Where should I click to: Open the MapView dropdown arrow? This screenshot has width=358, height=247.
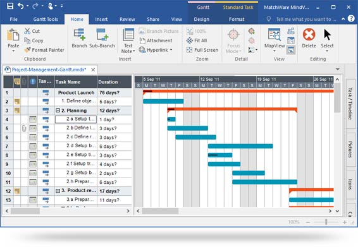tap(275, 51)
